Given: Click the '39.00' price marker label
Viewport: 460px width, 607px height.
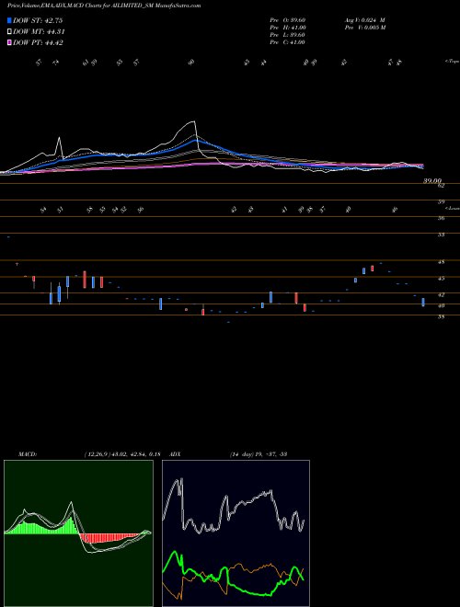Looking at the screenshot, I should tap(432, 180).
